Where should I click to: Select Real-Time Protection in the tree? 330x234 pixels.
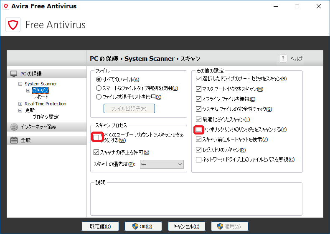click(x=45, y=104)
